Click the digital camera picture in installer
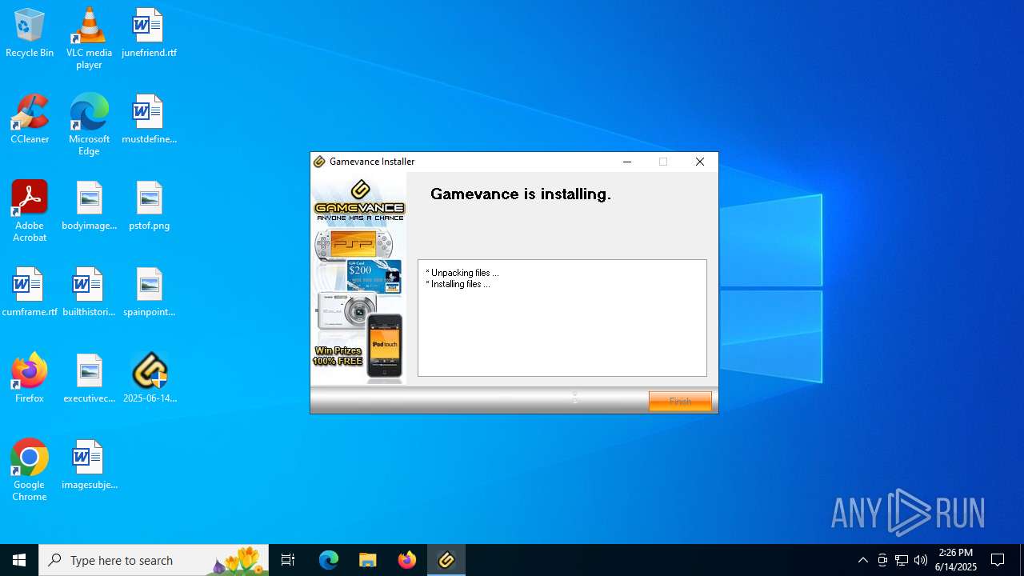Viewport: 1024px width, 576px height. coord(346,310)
